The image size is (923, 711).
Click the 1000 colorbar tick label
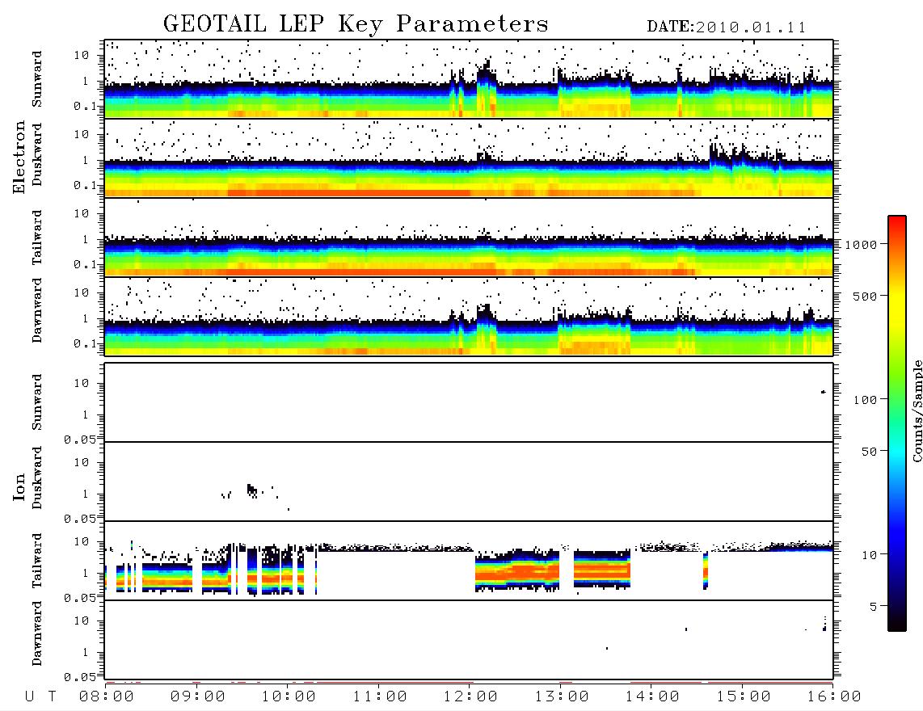pos(861,245)
